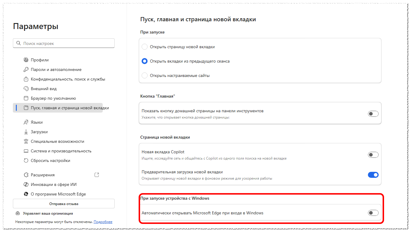The height and width of the screenshot is (232, 411).
Task: Click the Copilot description text starting with Ищите
Action: click(214, 158)
